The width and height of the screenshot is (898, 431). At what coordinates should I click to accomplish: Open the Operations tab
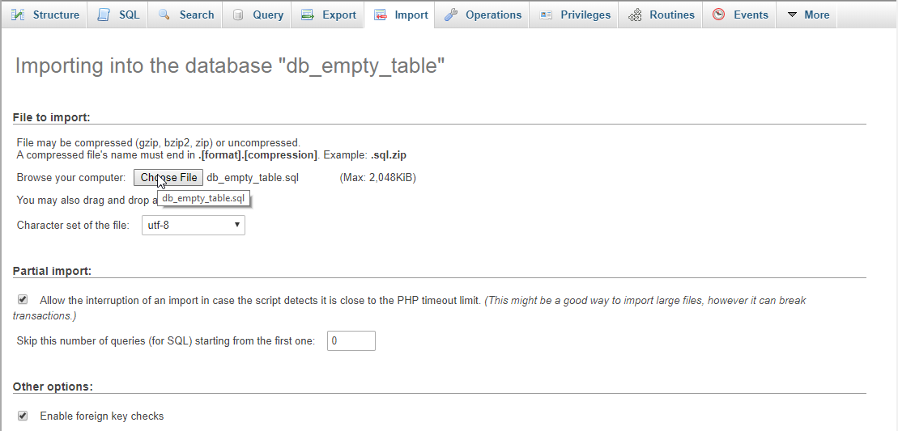point(483,15)
